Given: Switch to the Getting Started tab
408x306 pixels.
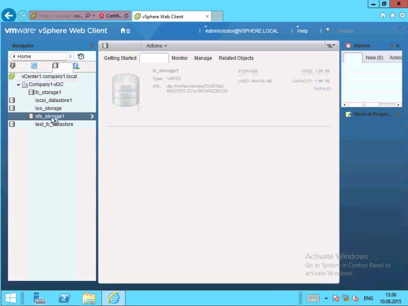Looking at the screenshot, I should click(120, 58).
